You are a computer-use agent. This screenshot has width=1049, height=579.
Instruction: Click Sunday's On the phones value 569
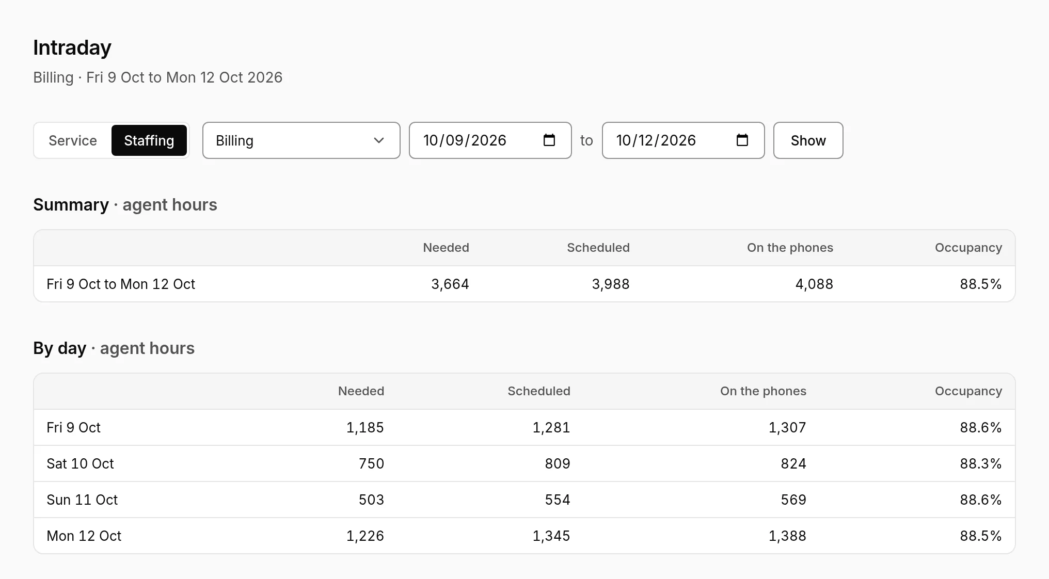[x=793, y=500]
